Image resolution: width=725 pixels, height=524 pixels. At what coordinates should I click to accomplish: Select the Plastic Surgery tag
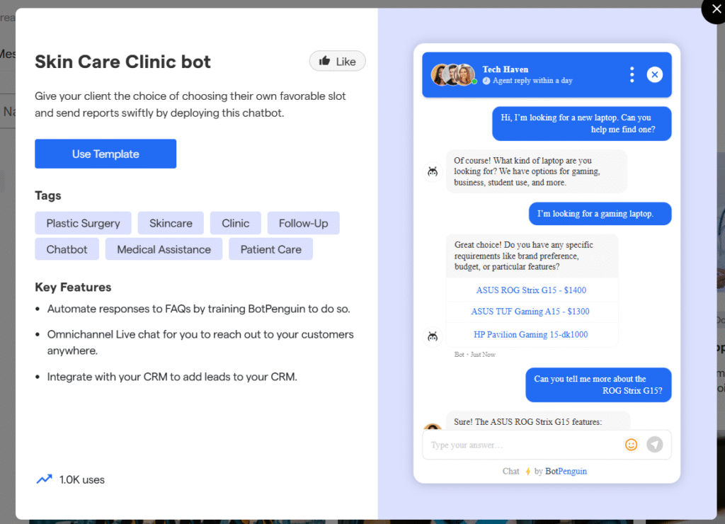pos(83,223)
